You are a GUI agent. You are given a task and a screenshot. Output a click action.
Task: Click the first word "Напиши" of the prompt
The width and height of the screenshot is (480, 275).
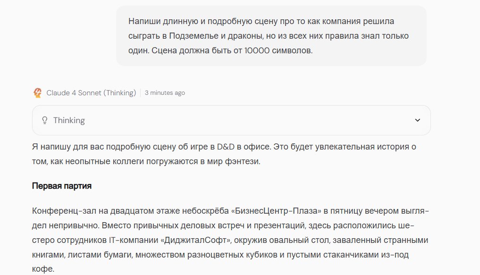click(x=144, y=21)
